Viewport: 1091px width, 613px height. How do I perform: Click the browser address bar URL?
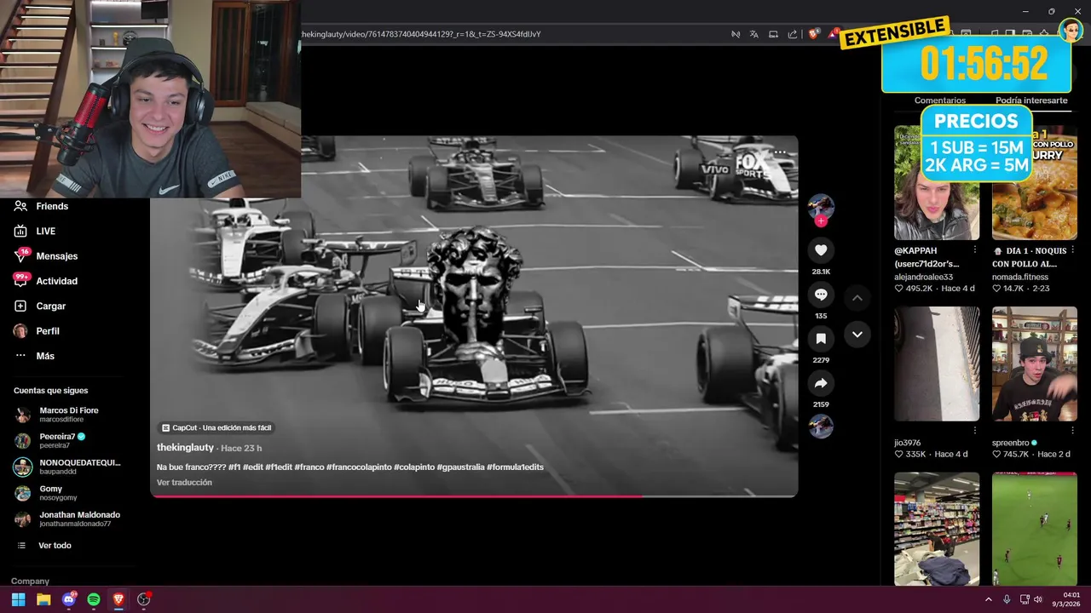[421, 34]
